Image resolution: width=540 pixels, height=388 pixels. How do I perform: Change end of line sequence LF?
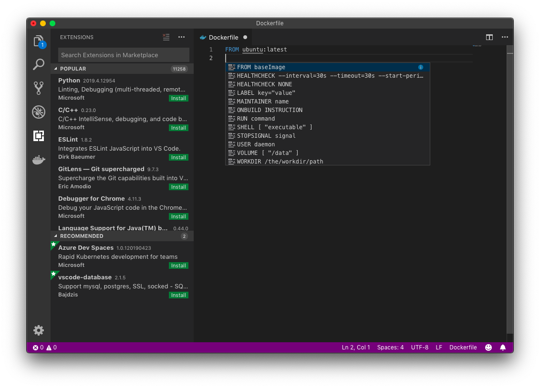439,347
